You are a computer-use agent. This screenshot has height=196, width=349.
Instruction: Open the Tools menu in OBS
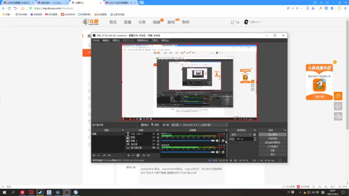(x=155, y=41)
